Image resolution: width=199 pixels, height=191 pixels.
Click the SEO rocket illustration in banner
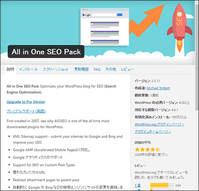179,28
